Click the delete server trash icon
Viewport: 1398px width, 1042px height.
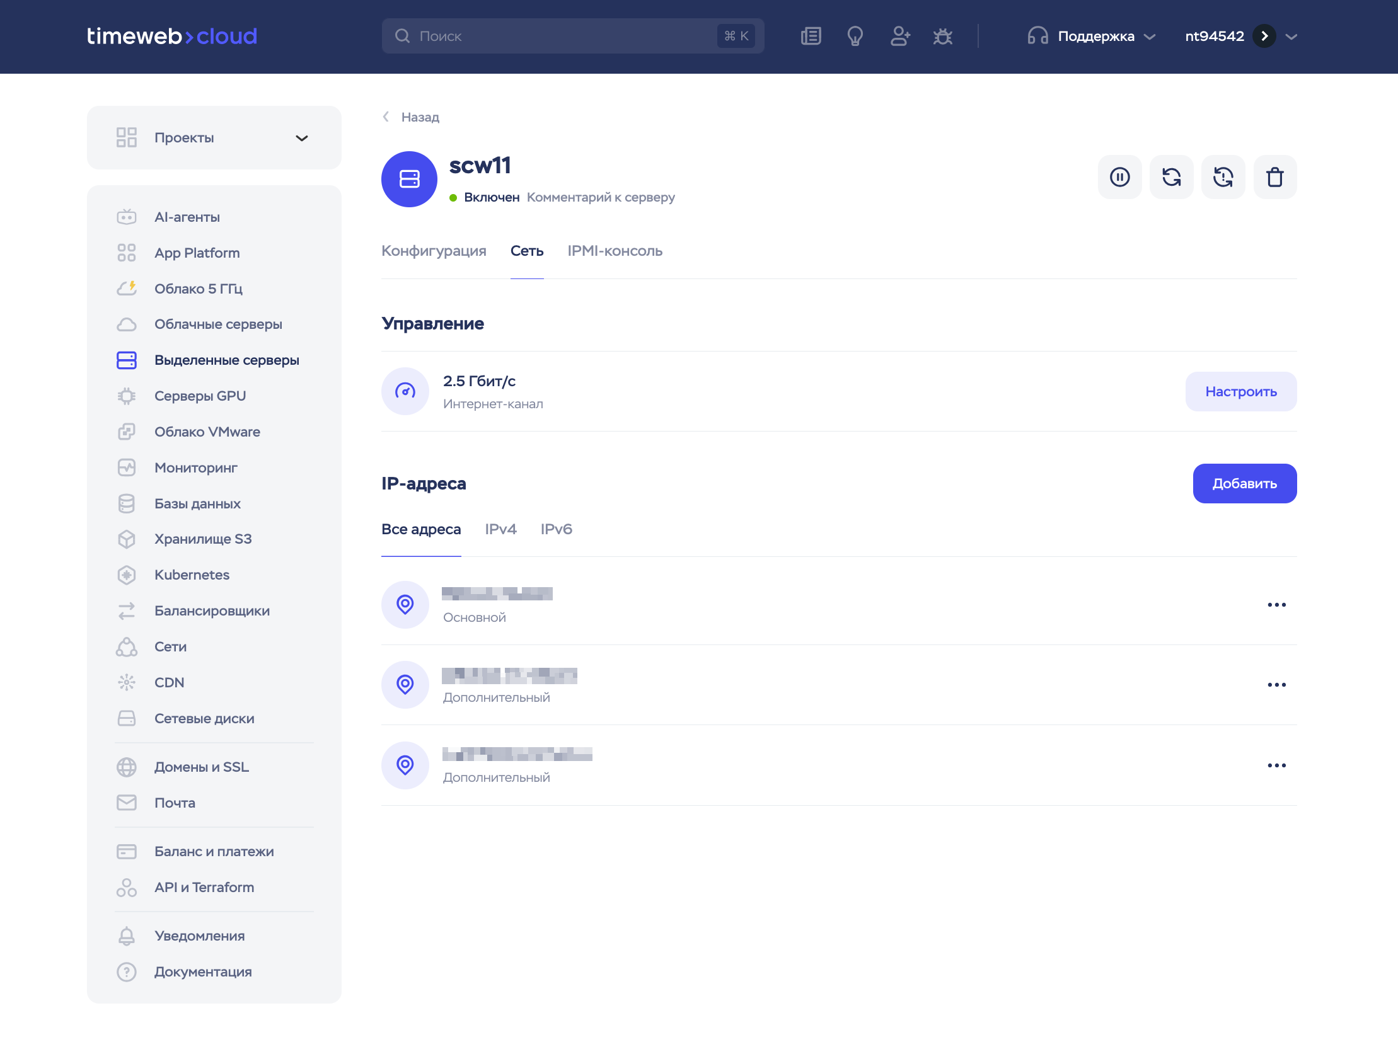pos(1275,177)
